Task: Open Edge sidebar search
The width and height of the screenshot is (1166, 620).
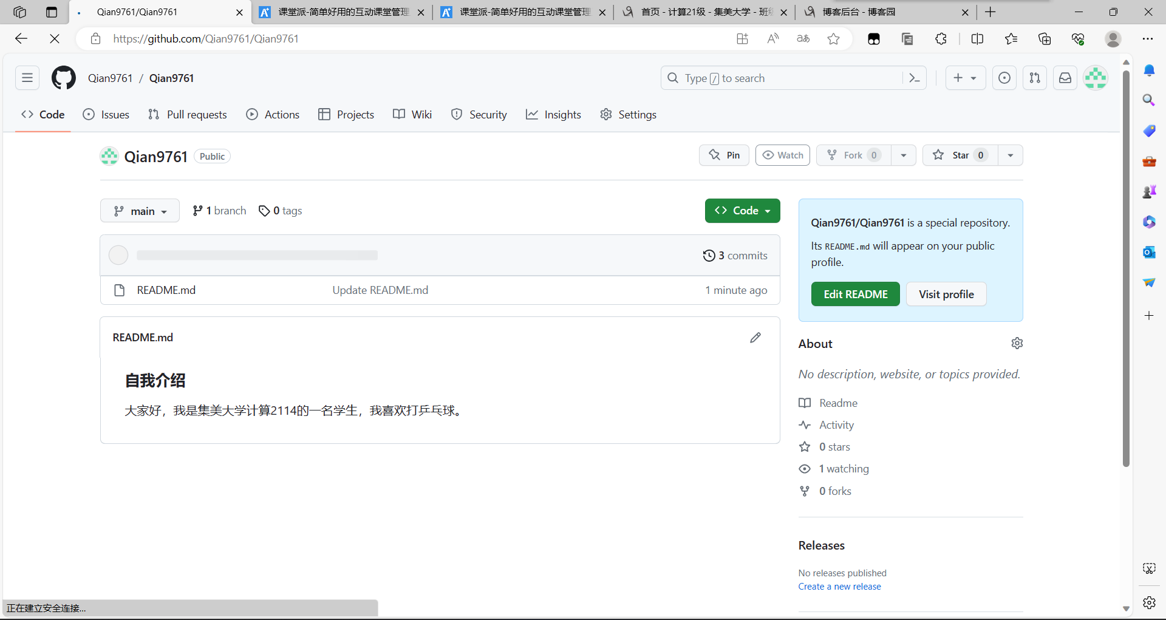Action: [1149, 100]
